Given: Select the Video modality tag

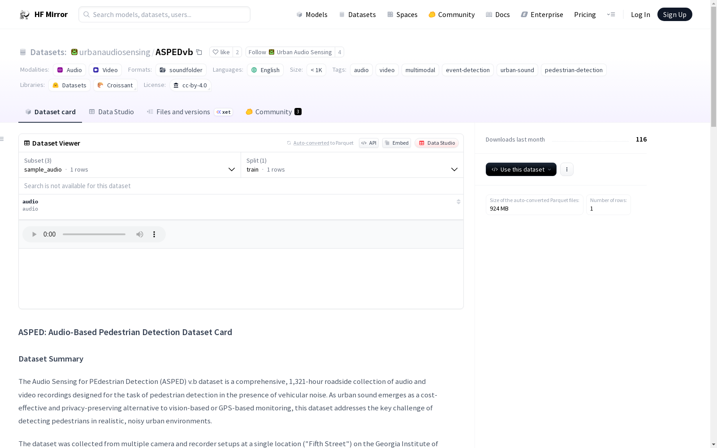Looking at the screenshot, I should 105,70.
